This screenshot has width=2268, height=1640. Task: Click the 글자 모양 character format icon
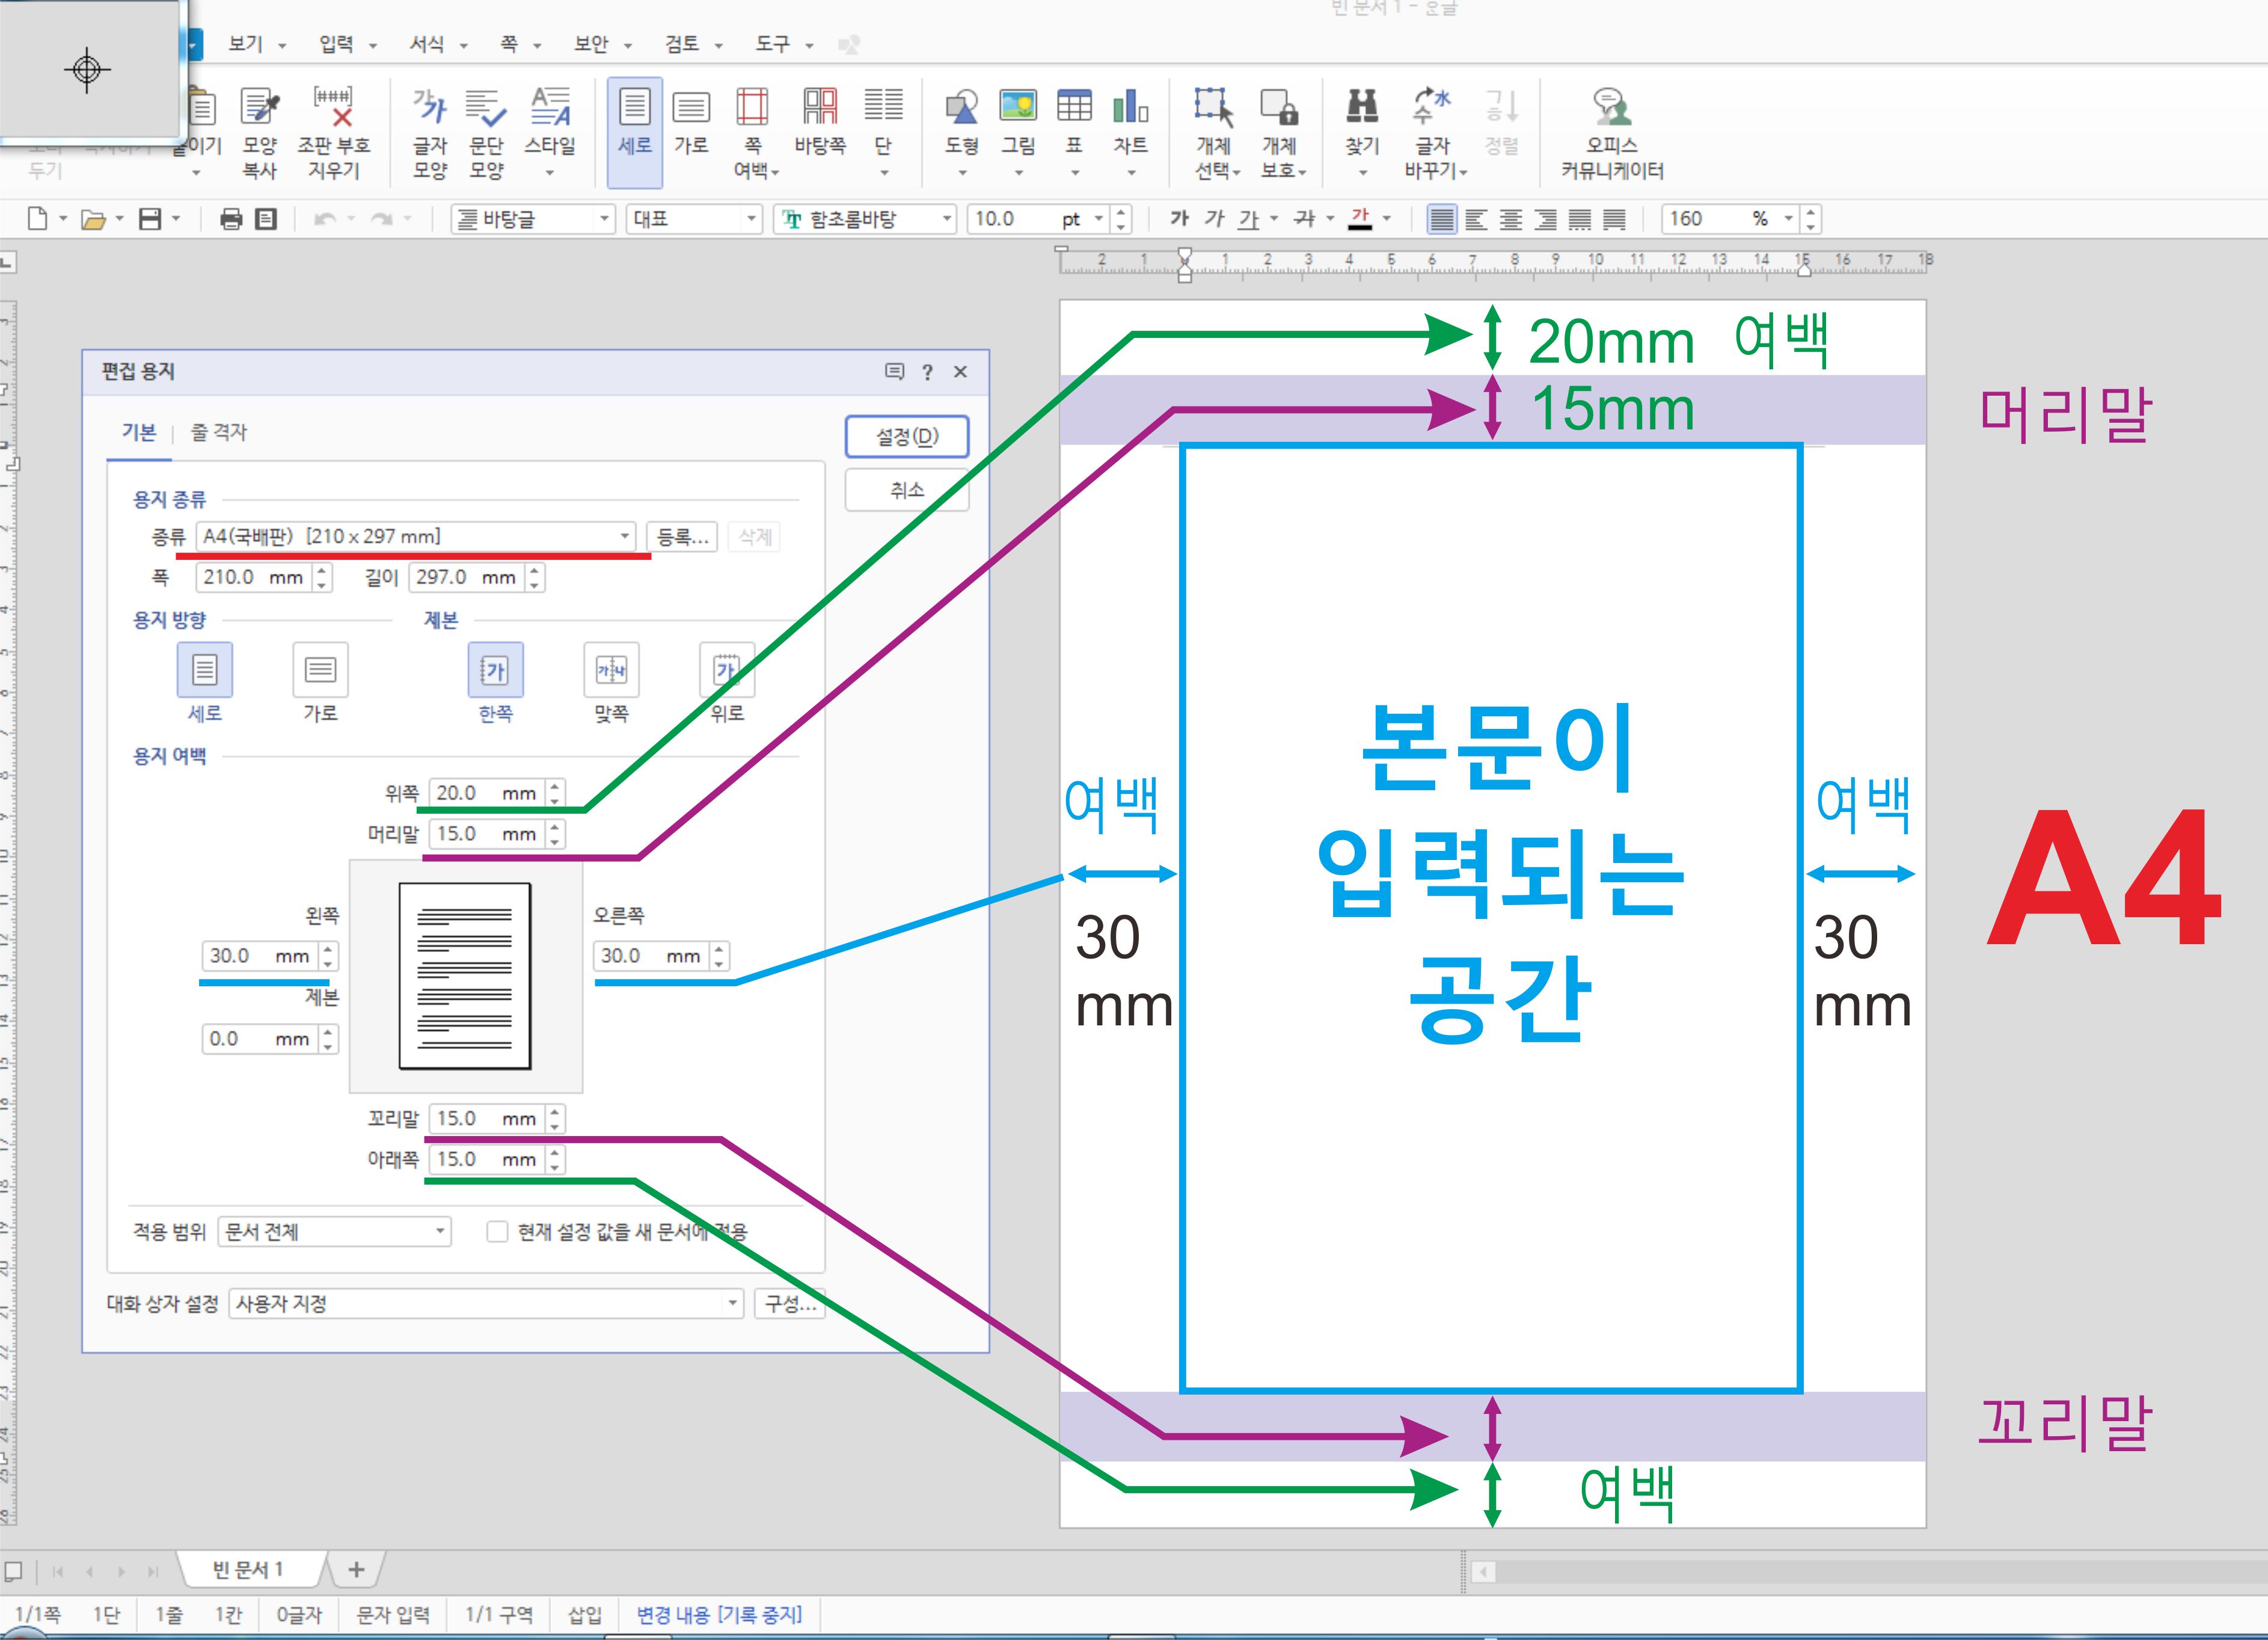(430, 108)
